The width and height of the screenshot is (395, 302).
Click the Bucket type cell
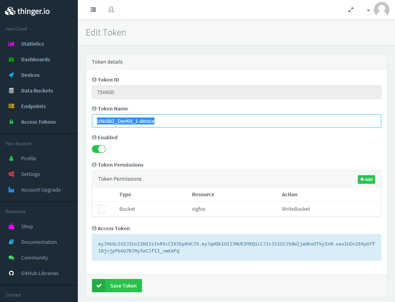coord(127,209)
